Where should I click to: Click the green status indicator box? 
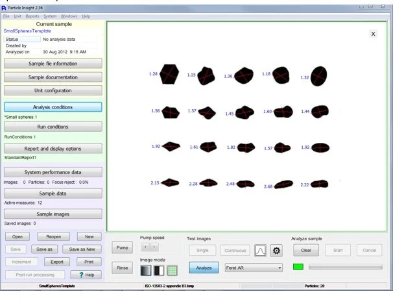point(298,267)
